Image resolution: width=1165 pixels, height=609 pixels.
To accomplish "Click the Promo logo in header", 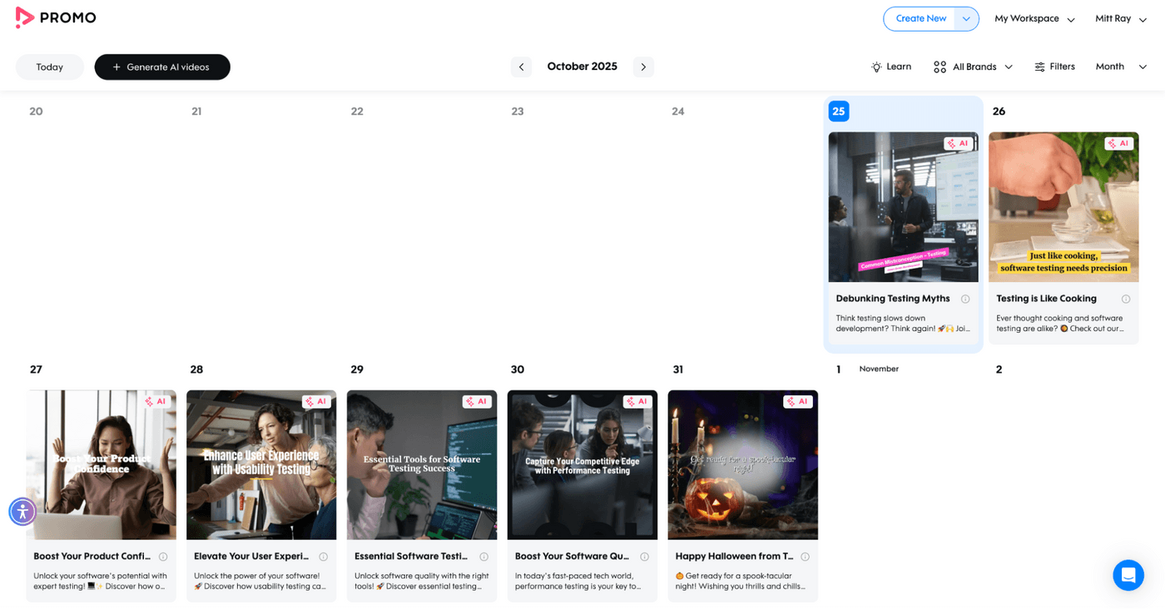I will [x=56, y=17].
